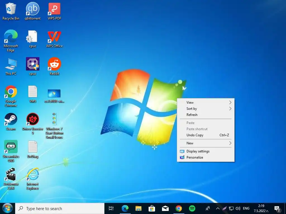Select the Steam desktop shortcut
Image resolution: width=286 pixels, height=214 pixels.
coord(11,122)
